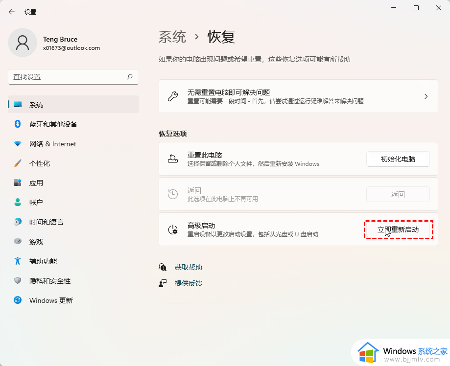Click the privacy shield icon

18,280
